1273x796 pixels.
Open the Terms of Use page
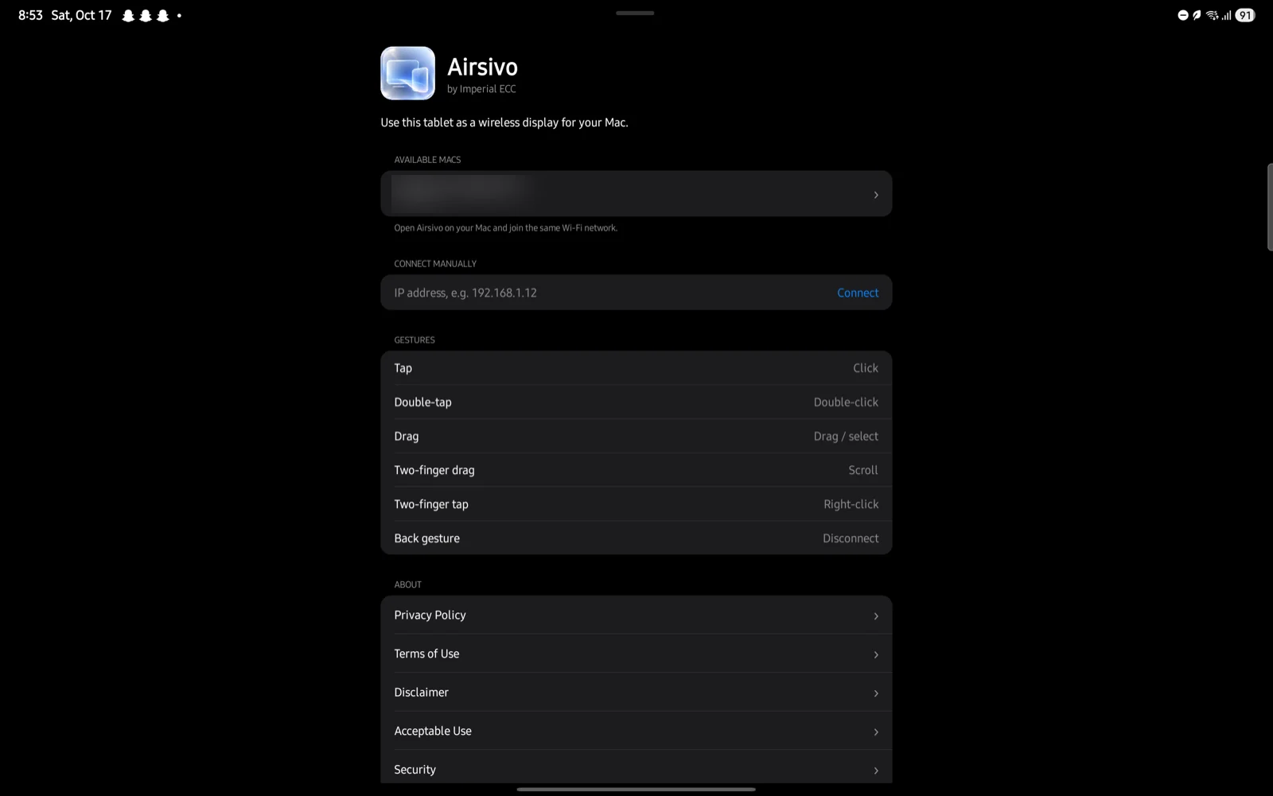pos(636,654)
